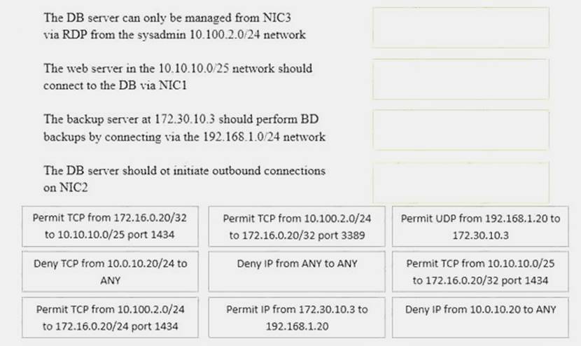Select the Permit TCP 10.10.10.0/25 port 1434 tile

480,272
